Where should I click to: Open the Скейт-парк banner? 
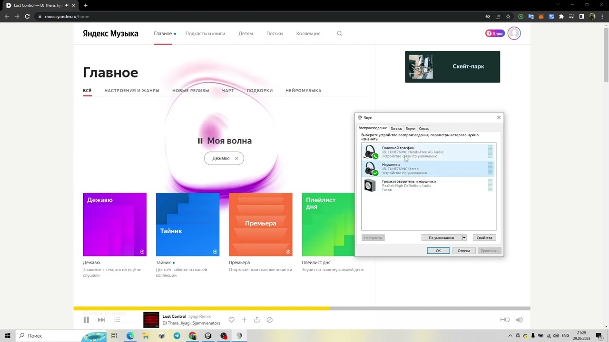click(452, 66)
